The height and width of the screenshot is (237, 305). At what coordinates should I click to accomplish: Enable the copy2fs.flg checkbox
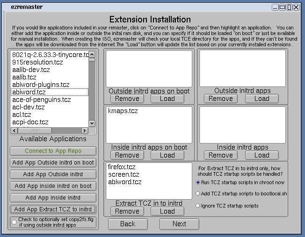14,222
